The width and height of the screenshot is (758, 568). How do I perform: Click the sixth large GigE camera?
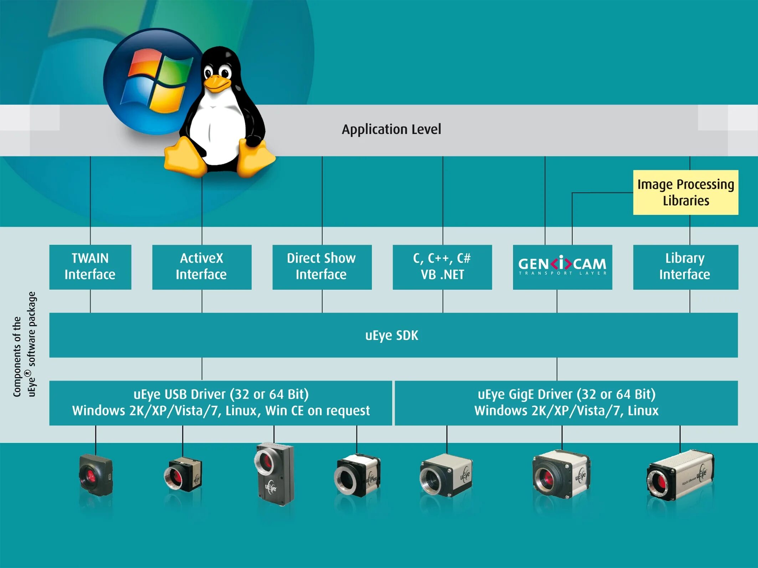coord(561,474)
